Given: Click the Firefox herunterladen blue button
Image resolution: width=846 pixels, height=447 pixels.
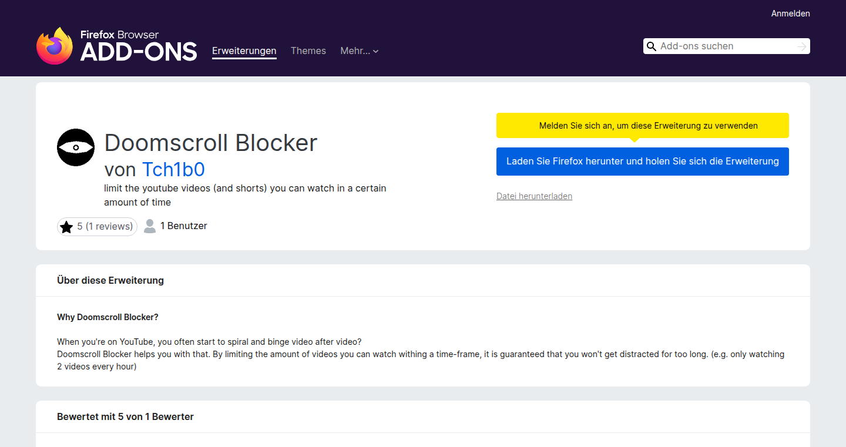Looking at the screenshot, I should tap(643, 162).
